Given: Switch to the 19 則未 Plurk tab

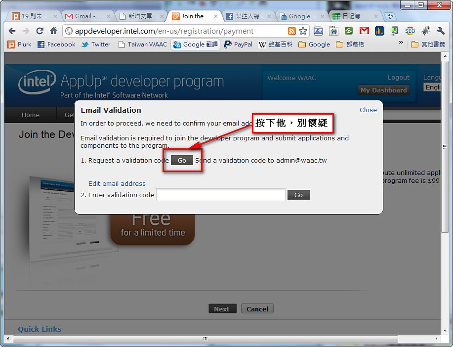Looking at the screenshot, I should (x=34, y=16).
